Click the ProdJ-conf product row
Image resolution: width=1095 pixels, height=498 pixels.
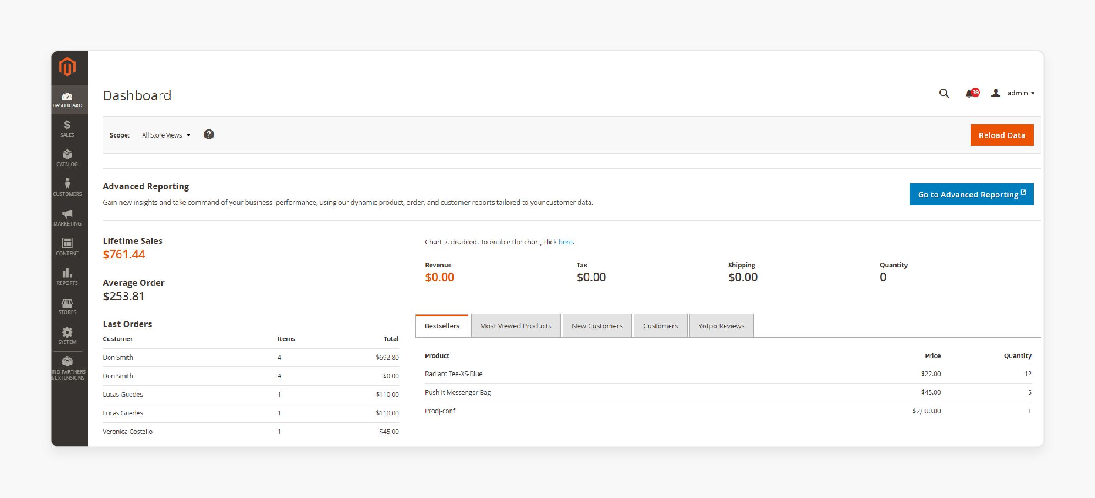tap(728, 411)
